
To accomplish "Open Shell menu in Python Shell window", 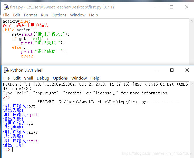I will click(28, 78).
